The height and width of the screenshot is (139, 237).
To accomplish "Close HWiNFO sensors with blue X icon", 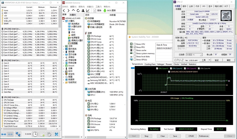I will tap(57, 134).
